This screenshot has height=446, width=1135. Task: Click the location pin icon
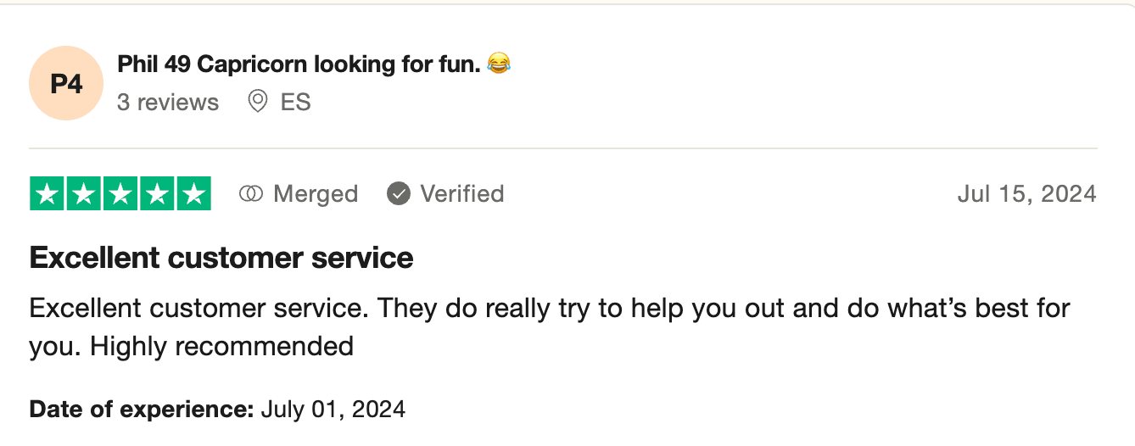pyautogui.click(x=257, y=103)
